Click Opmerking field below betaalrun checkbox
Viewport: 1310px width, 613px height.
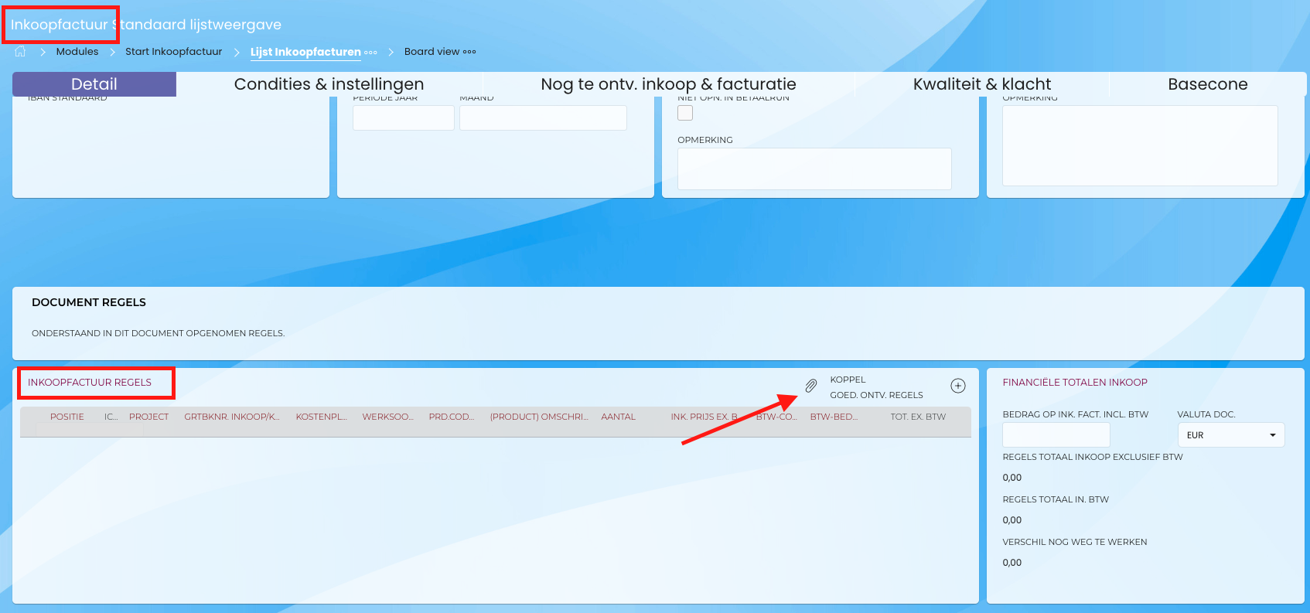coord(814,169)
